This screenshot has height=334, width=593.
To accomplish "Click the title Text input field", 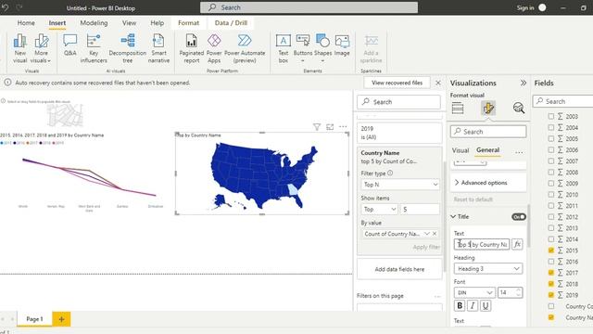I will point(482,244).
